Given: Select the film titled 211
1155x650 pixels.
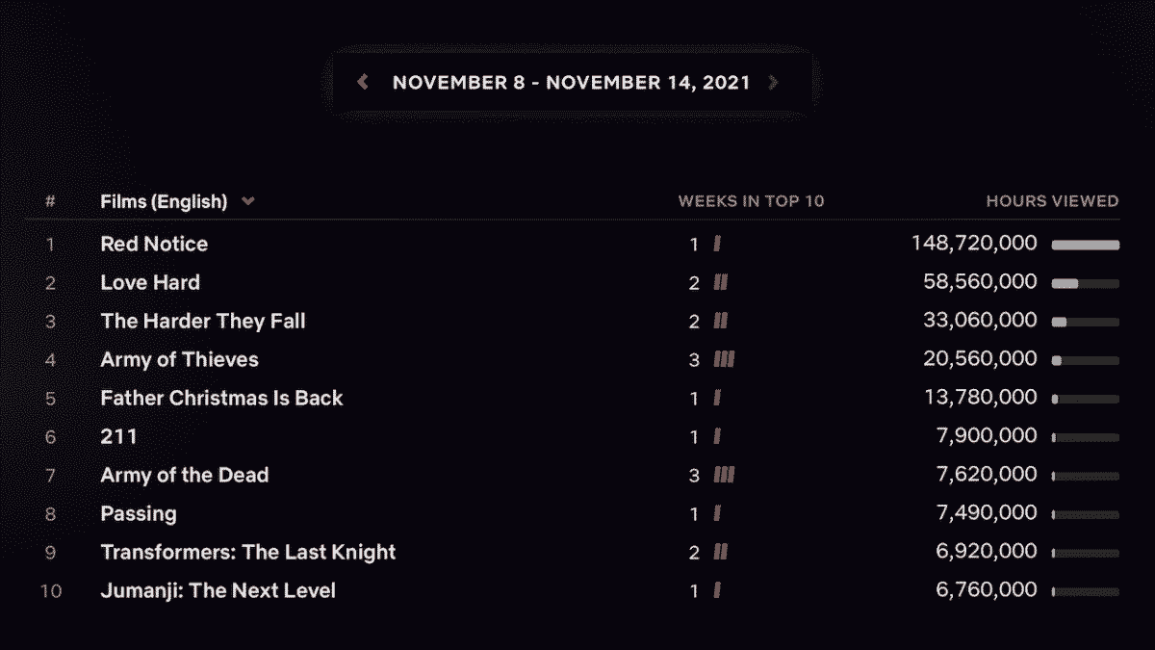Looking at the screenshot, I should point(118,436).
